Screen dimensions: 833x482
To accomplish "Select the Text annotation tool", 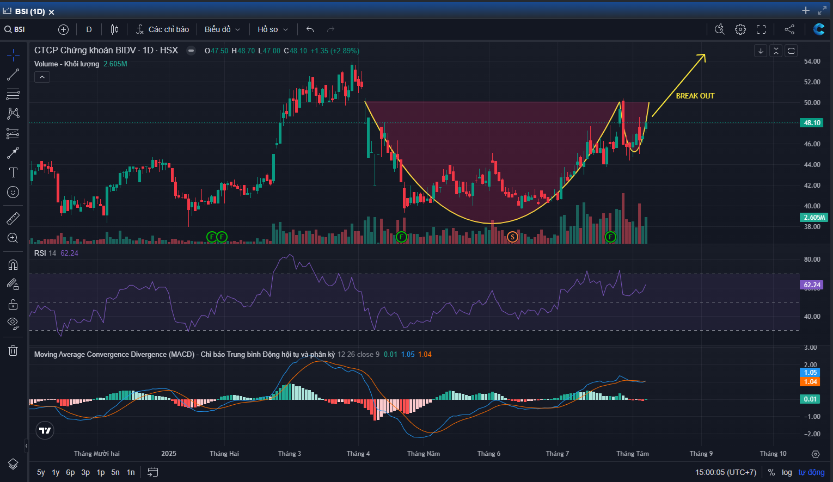I will 13,172.
